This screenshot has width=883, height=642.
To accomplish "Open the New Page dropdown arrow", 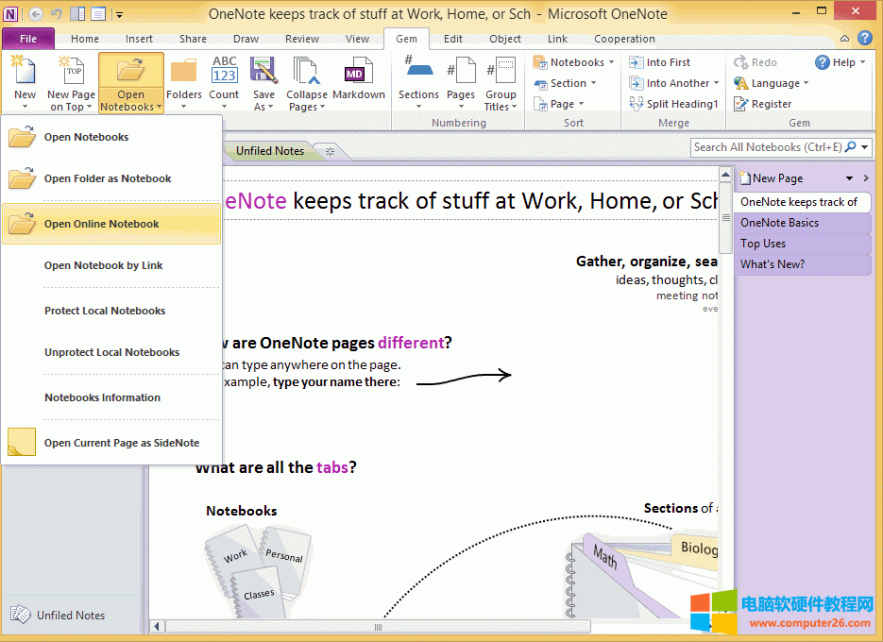I will 849,178.
